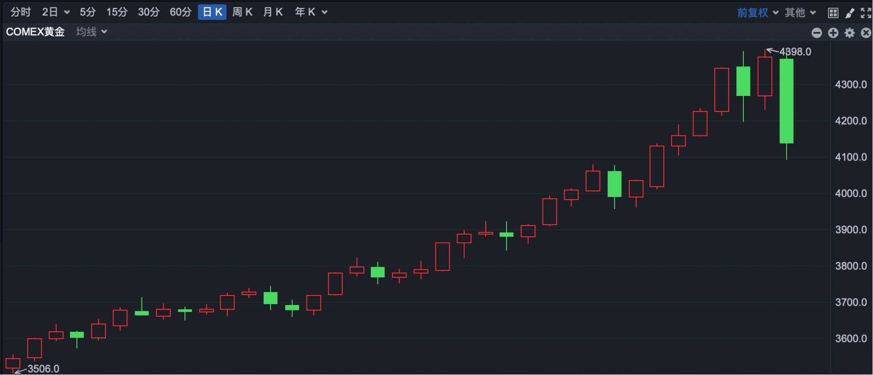Open the 年K dropdown menu
Viewport: 873px width, 375px height.
pyautogui.click(x=311, y=12)
